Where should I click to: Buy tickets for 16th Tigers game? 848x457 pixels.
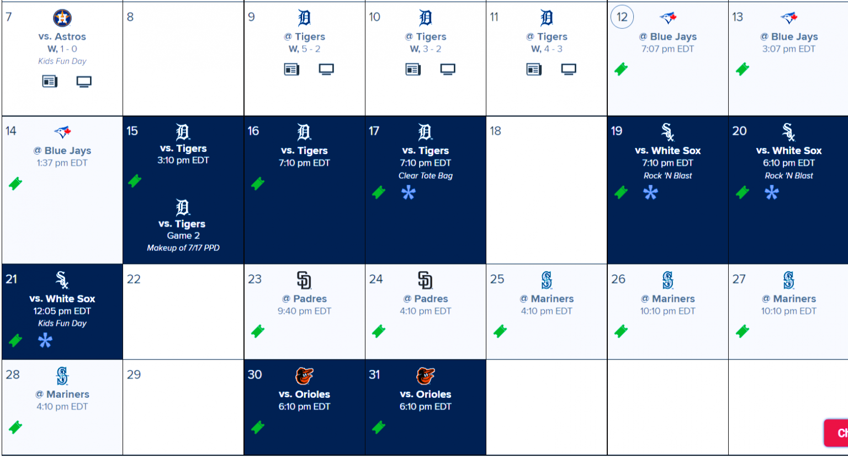click(x=258, y=183)
